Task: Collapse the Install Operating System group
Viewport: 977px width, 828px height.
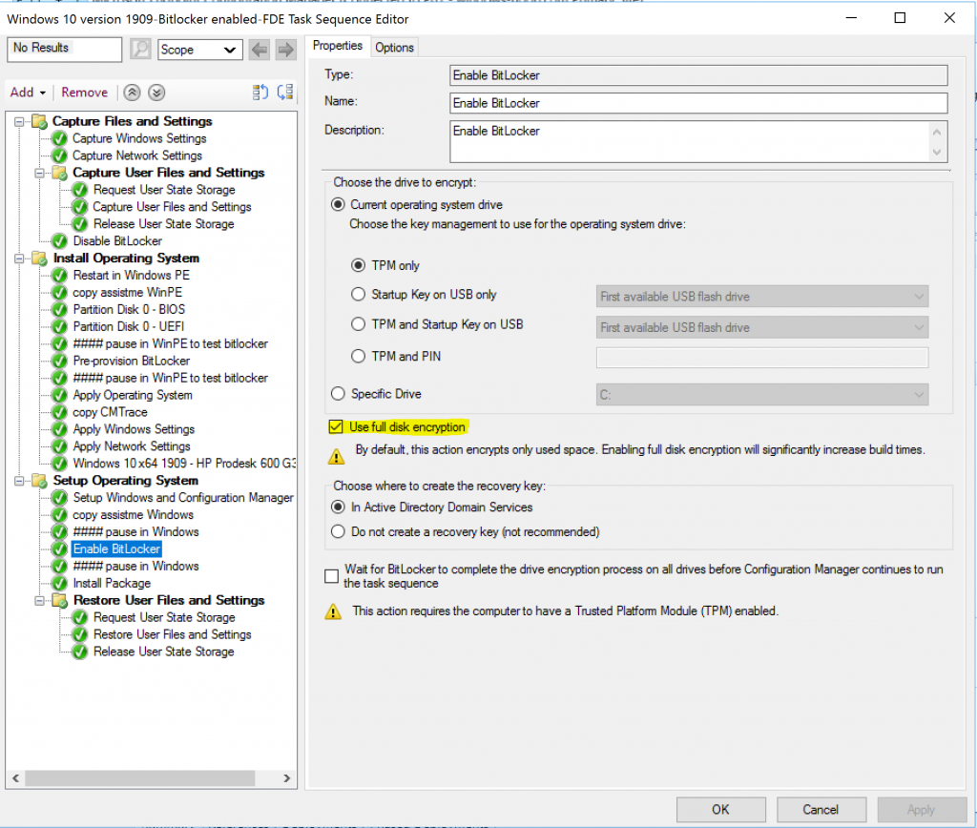Action: pos(21,259)
